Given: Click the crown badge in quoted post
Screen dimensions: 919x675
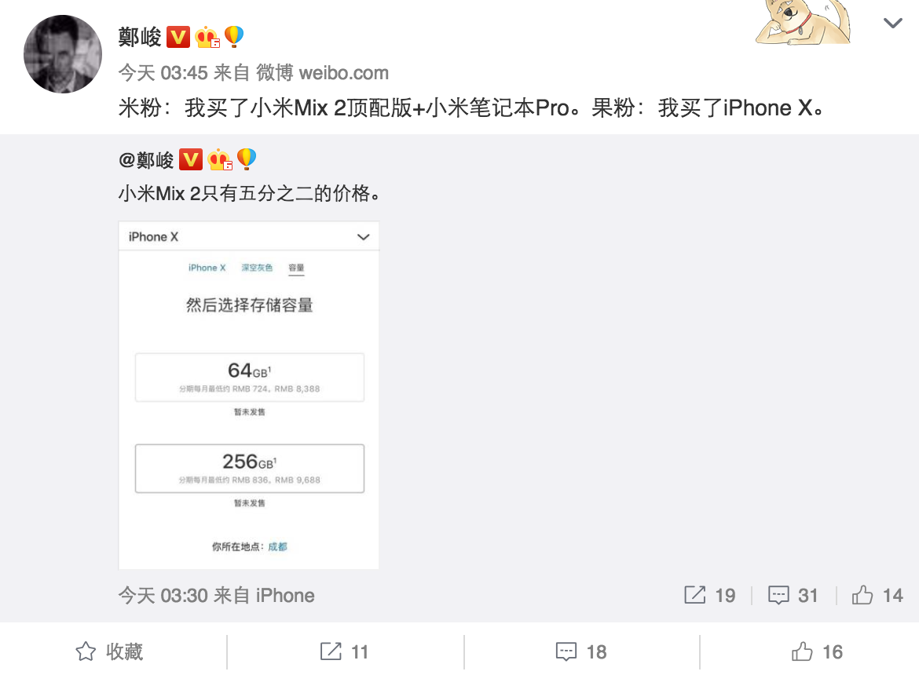Looking at the screenshot, I should [x=220, y=159].
